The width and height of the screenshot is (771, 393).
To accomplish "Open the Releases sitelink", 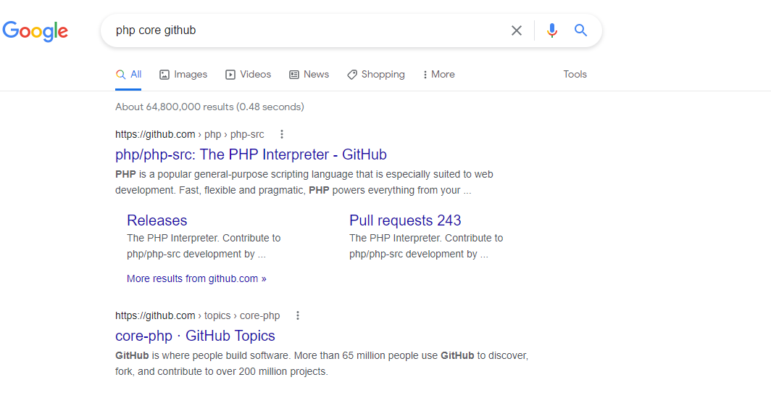I will (157, 220).
